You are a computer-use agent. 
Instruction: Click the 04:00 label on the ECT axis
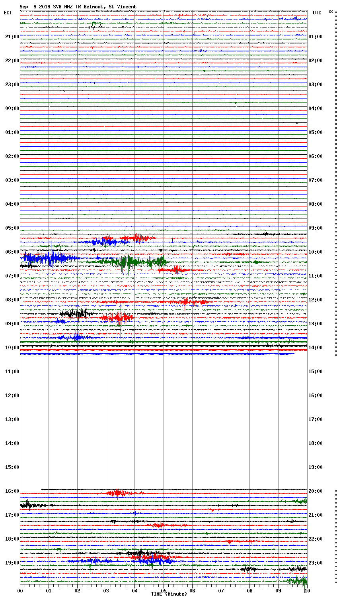click(x=12, y=204)
